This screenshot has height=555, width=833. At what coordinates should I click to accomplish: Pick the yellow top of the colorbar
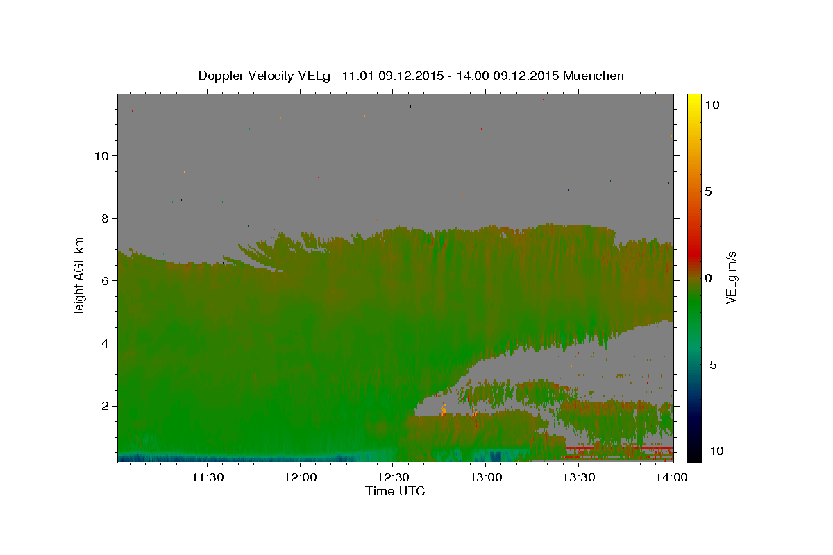pyautogui.click(x=693, y=101)
